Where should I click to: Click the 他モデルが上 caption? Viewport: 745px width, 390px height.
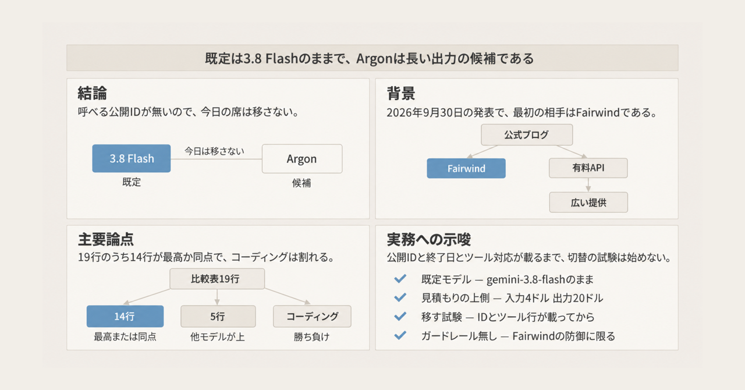click(x=218, y=337)
